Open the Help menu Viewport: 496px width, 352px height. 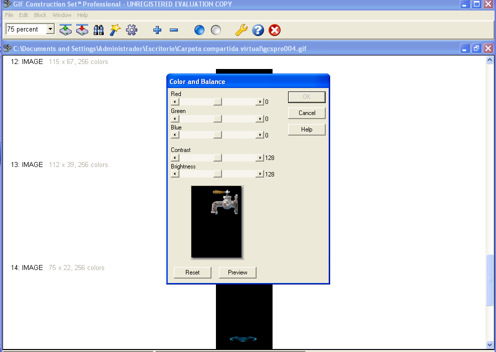(x=83, y=15)
